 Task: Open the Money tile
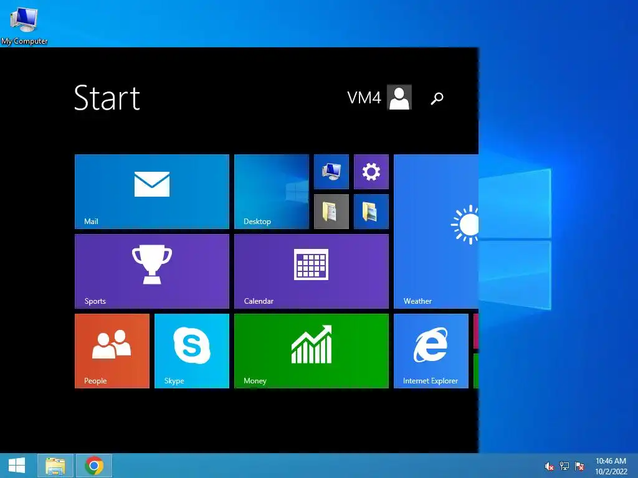coord(312,351)
